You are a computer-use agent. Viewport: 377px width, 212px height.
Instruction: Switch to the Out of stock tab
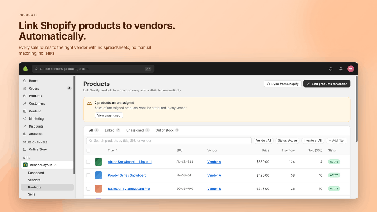coord(167,130)
